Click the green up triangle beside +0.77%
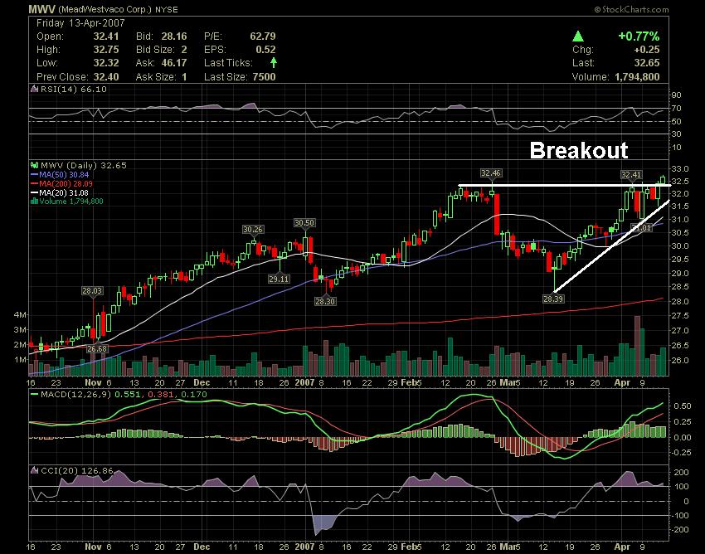This screenshot has height=554, width=705. pyautogui.click(x=578, y=36)
